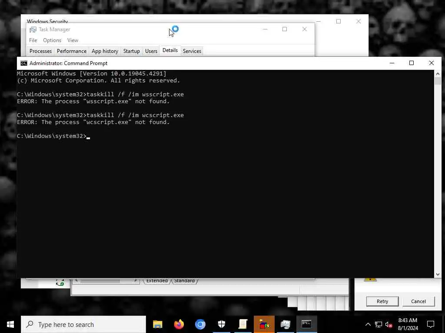Viewport: 445px width, 333px height.
Task: Click the Task Manager title bar icon
Action: (33, 29)
